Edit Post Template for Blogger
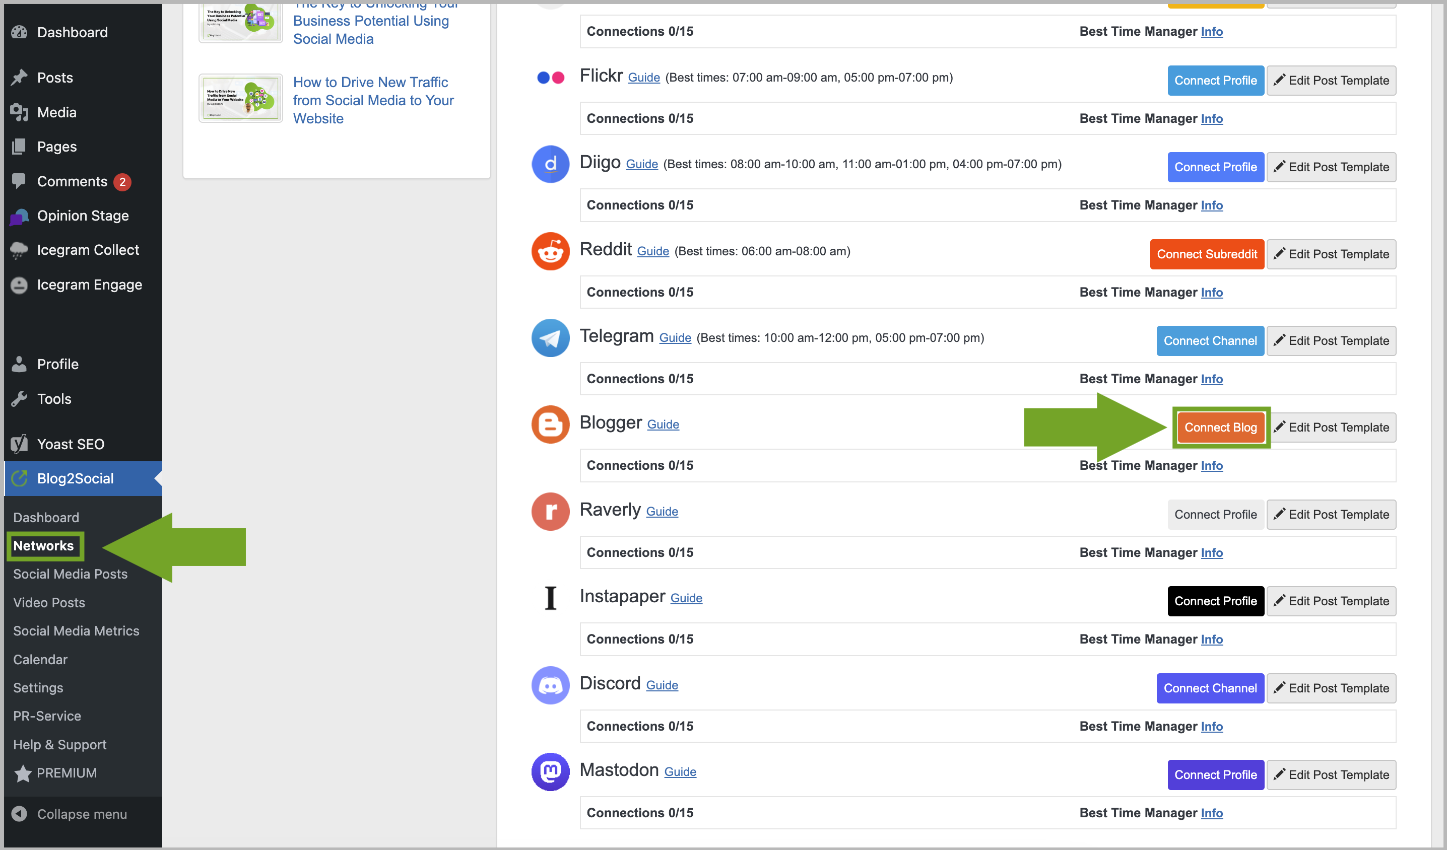 (1331, 428)
